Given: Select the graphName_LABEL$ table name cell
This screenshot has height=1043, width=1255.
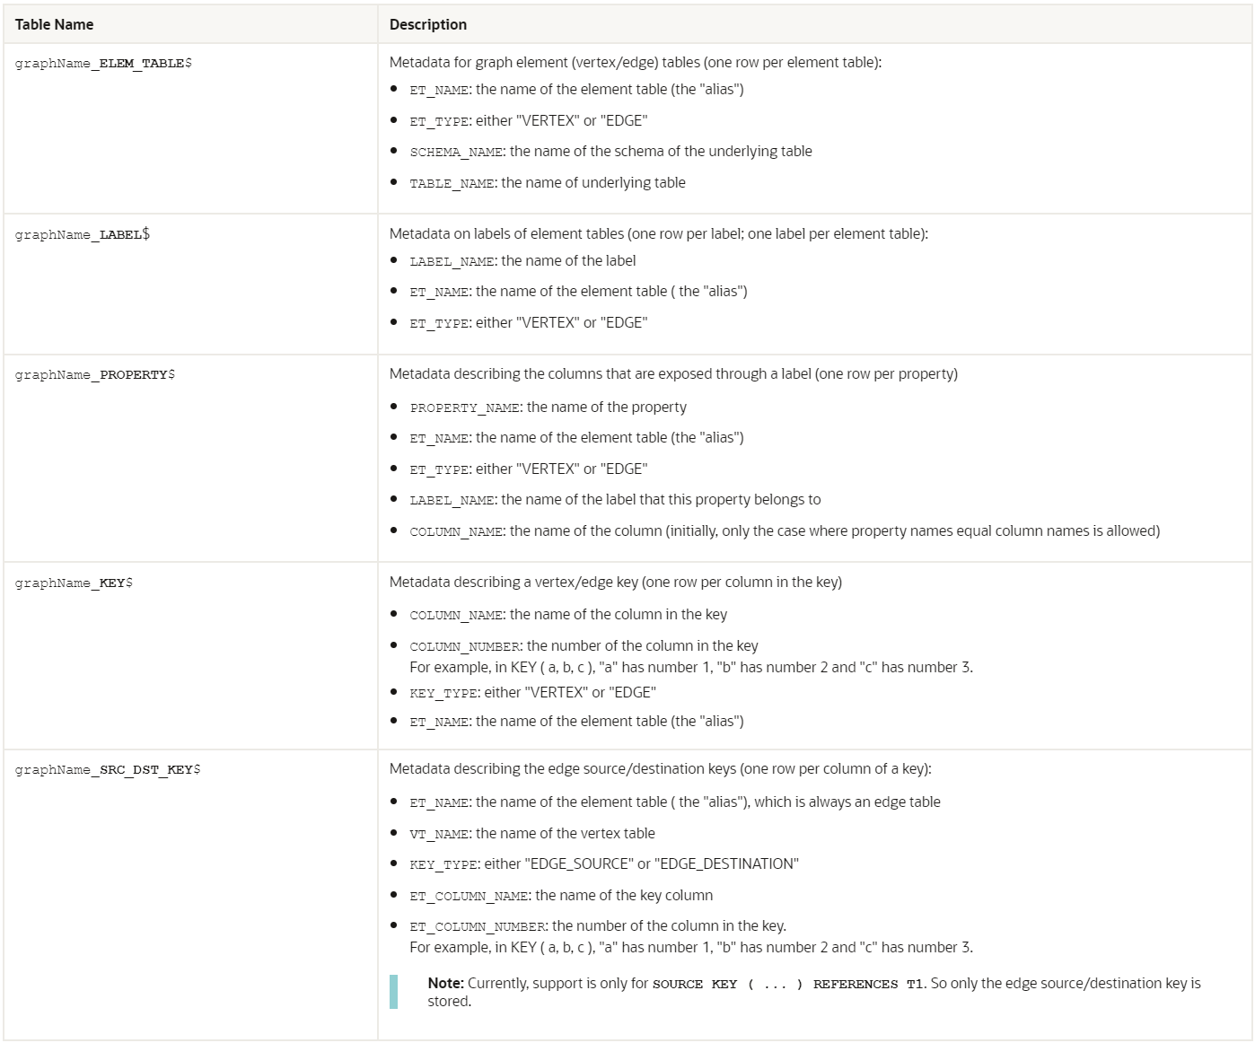Looking at the screenshot, I should coord(83,234).
